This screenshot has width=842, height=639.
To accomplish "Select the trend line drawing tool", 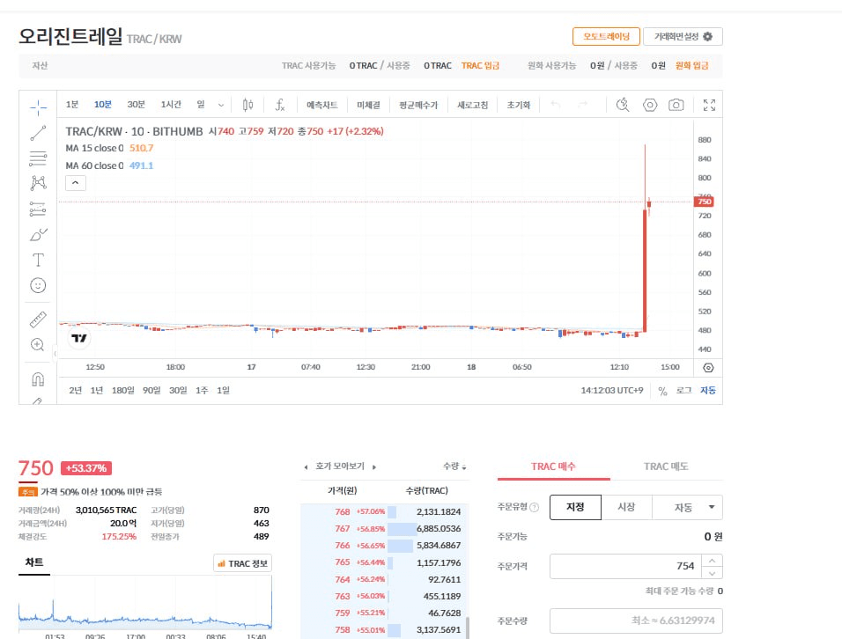I will (x=38, y=133).
